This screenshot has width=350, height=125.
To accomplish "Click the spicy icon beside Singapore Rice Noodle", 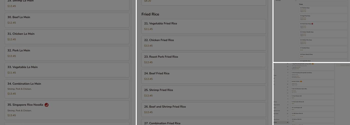I will [46, 105].
